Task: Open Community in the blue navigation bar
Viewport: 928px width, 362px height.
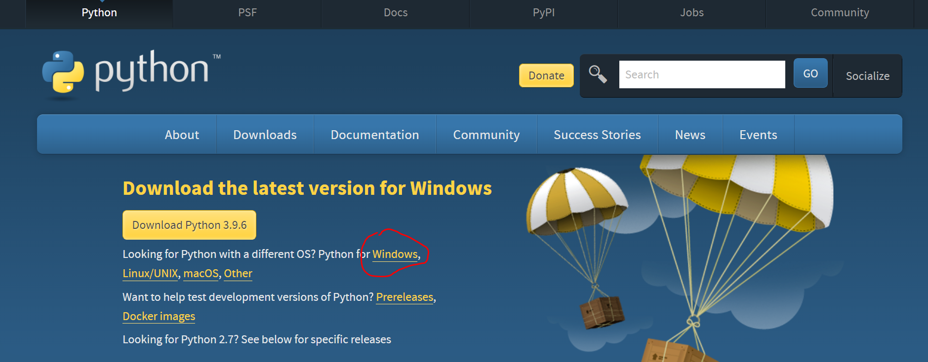Action: [486, 135]
